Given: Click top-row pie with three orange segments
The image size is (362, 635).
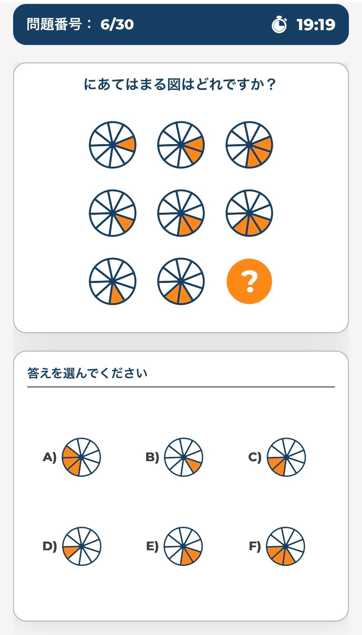Looking at the screenshot, I should (249, 145).
